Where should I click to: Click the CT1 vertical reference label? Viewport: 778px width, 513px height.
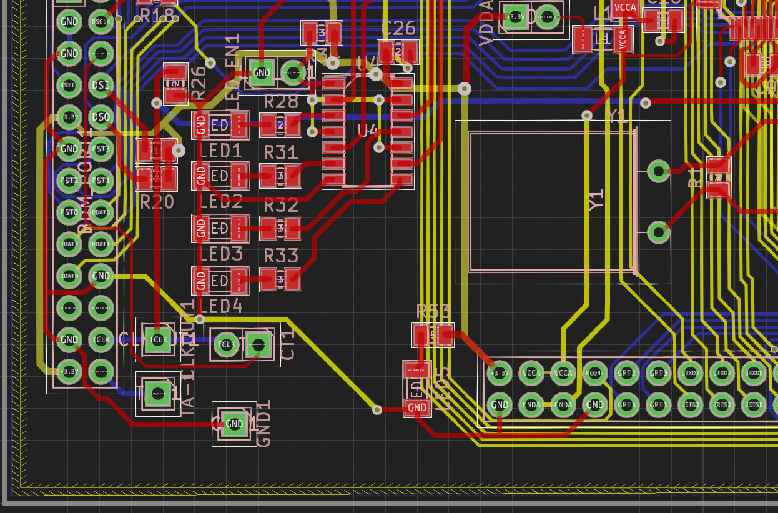(x=288, y=345)
